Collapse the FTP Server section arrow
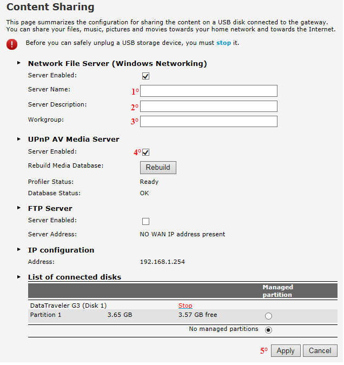344x365 pixels. pyautogui.click(x=19, y=208)
